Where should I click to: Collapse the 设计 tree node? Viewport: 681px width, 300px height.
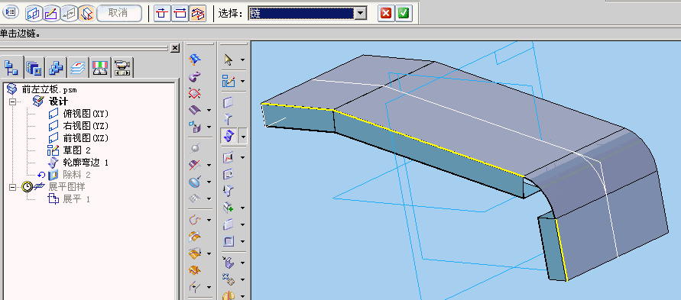pyautogui.click(x=12, y=102)
